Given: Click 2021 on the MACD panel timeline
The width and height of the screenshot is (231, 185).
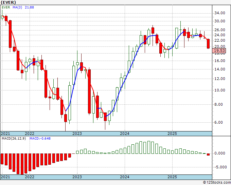Looking at the screenshot, I should tap(5, 177).
